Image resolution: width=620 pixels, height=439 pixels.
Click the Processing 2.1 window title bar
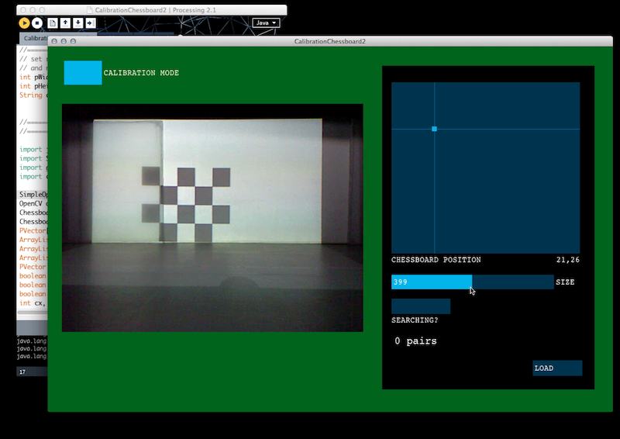[152, 10]
